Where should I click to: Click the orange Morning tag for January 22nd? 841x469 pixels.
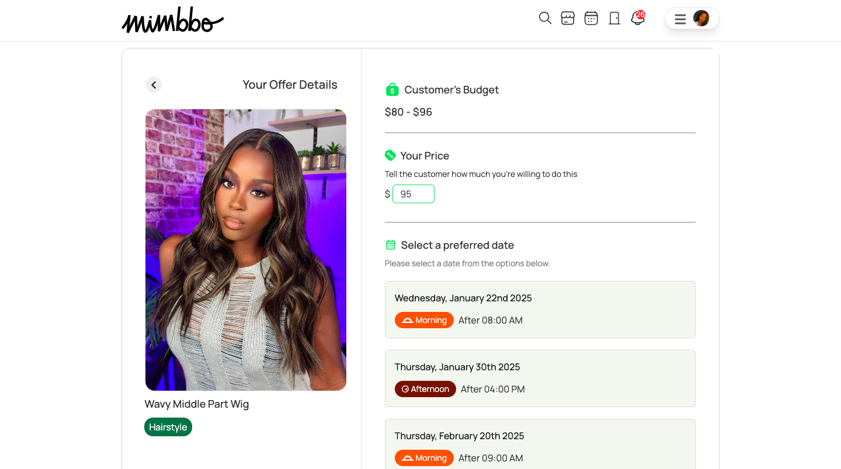click(x=424, y=320)
